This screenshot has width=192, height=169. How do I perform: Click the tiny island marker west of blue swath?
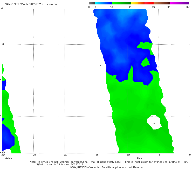[x=100, y=66]
